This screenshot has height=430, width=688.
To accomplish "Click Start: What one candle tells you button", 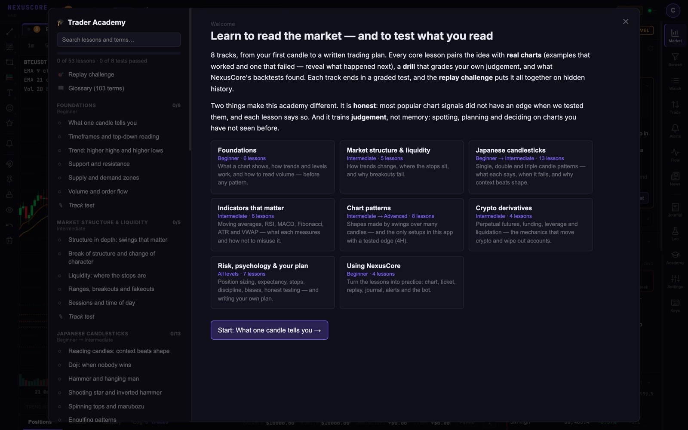I will (269, 330).
